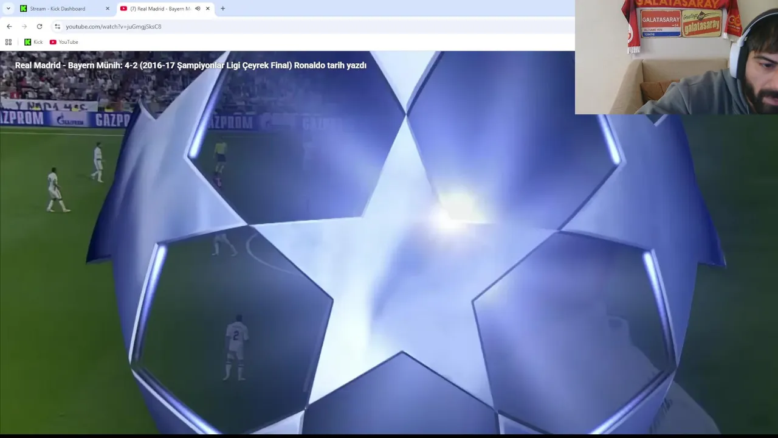Go forward to the next page
This screenshot has height=438, width=778.
click(24, 26)
